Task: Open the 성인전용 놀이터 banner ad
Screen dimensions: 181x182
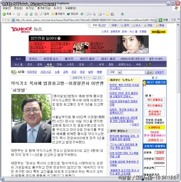Action: click(x=89, y=44)
